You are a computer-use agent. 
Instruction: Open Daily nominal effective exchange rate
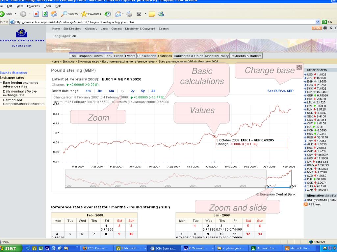[x=20, y=93]
